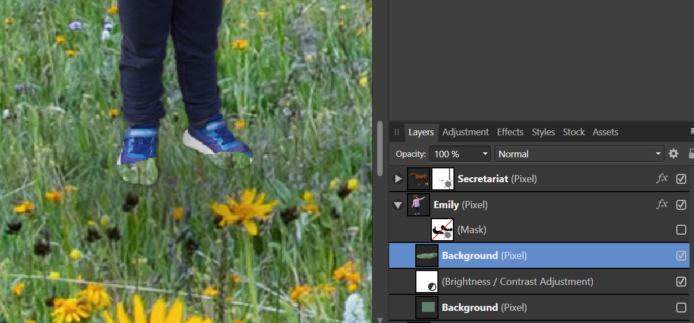Toggle the selected Background layer's visibility checkbox
The image size is (694, 323).
pos(681,256)
